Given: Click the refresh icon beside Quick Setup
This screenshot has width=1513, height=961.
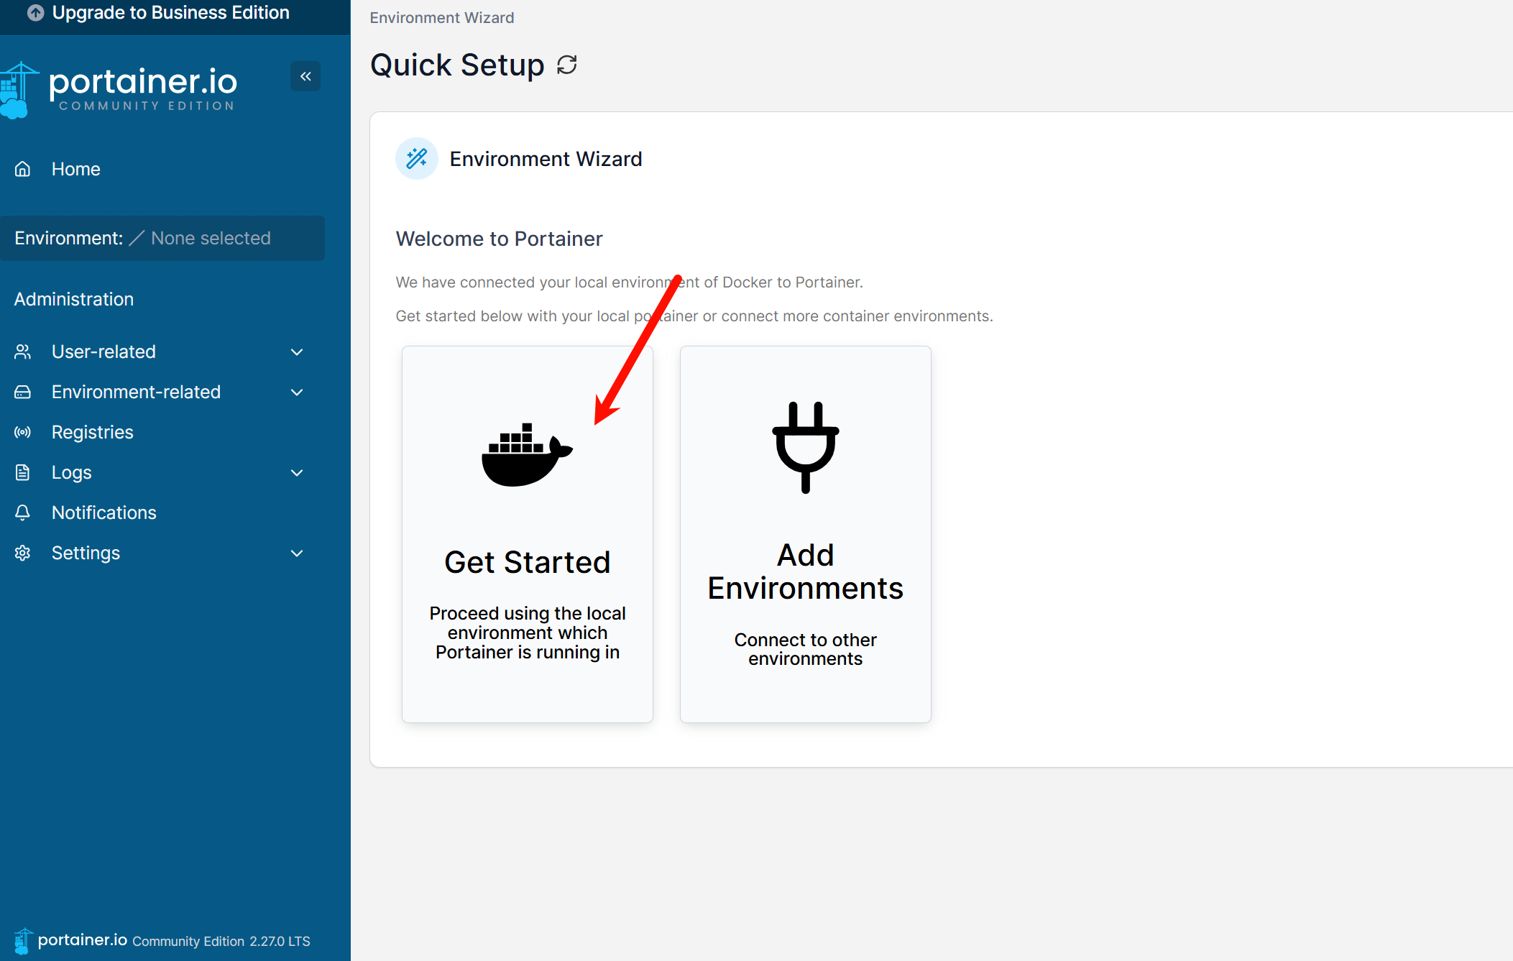Looking at the screenshot, I should tap(567, 65).
